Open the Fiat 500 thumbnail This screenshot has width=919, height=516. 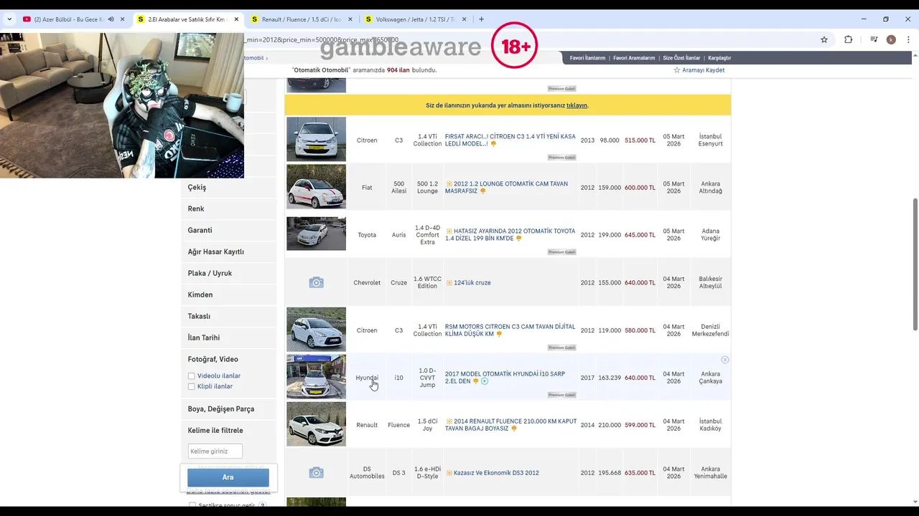(316, 186)
